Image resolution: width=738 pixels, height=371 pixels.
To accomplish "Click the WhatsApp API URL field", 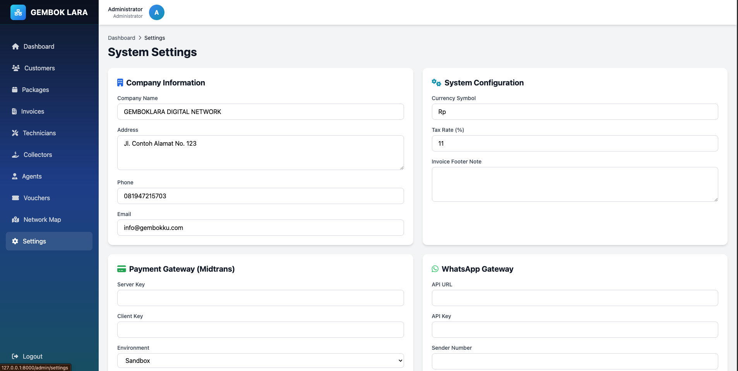I will point(575,298).
